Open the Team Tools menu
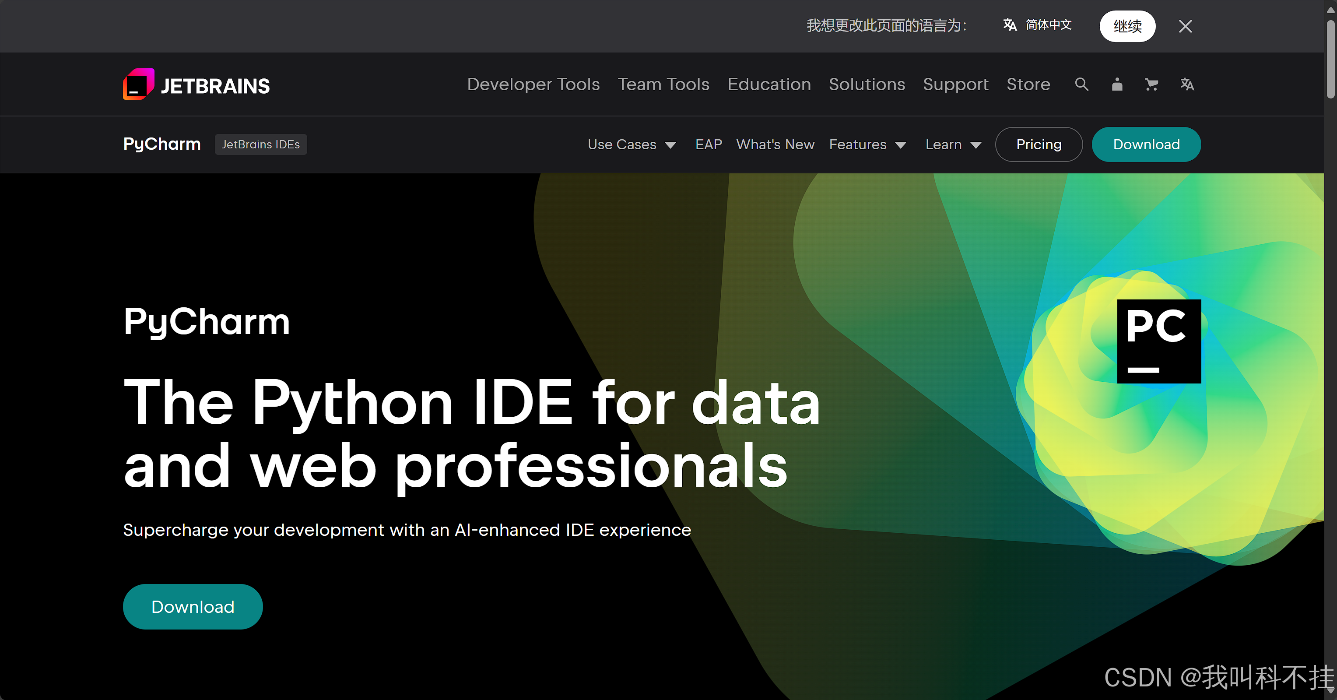Viewport: 1337px width, 700px height. point(663,84)
